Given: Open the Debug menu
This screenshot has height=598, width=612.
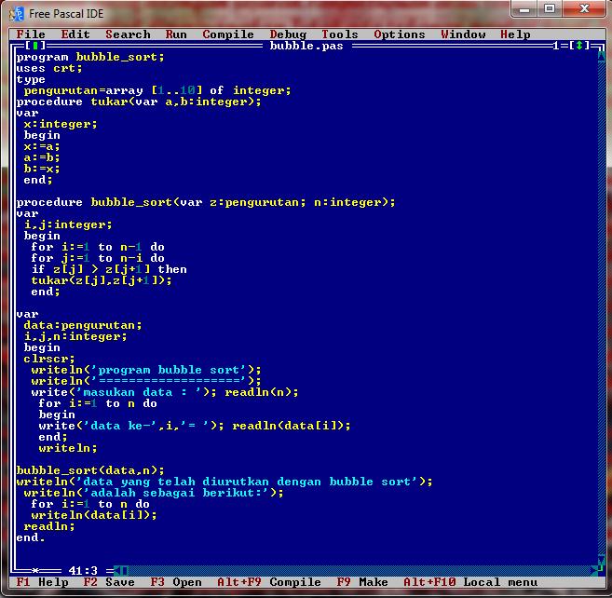Looking at the screenshot, I should click(x=289, y=34).
